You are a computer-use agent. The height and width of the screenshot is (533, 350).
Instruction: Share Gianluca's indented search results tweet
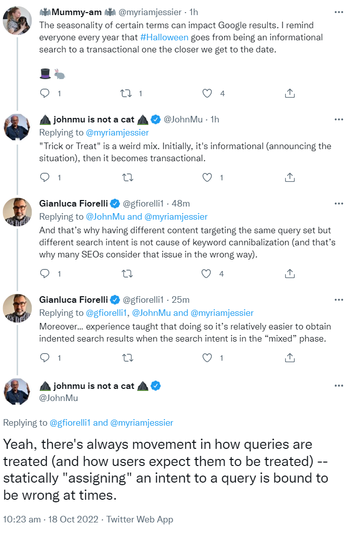290,358
